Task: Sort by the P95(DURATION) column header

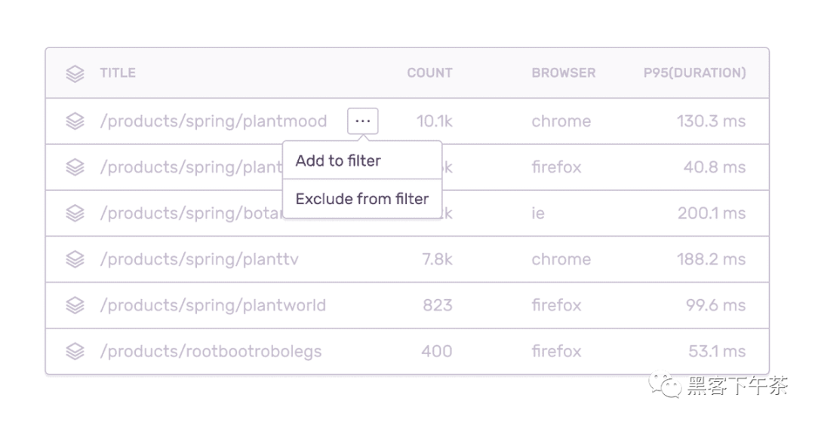Action: click(694, 72)
